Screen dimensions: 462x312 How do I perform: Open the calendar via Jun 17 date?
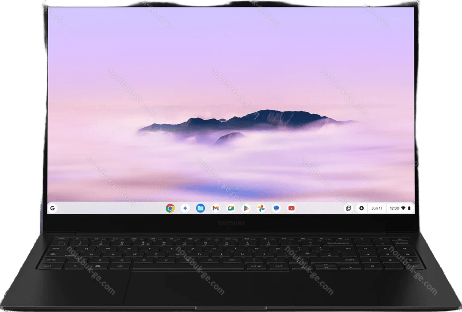(x=377, y=208)
